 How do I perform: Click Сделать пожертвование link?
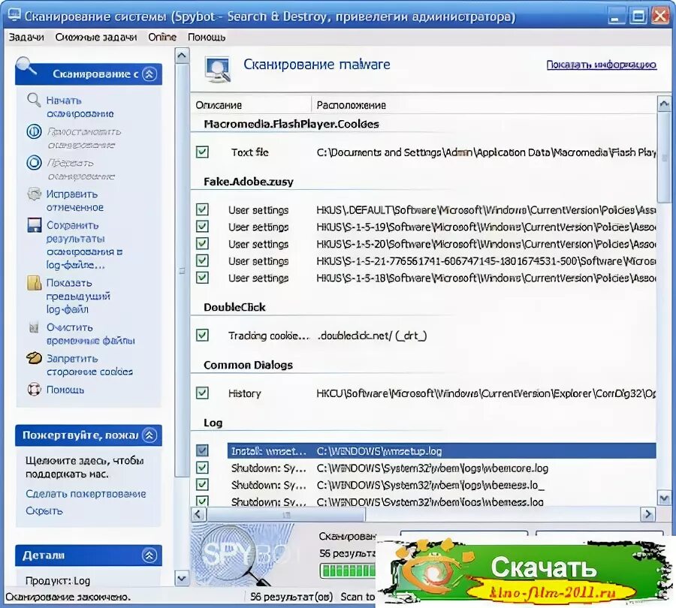(86, 494)
